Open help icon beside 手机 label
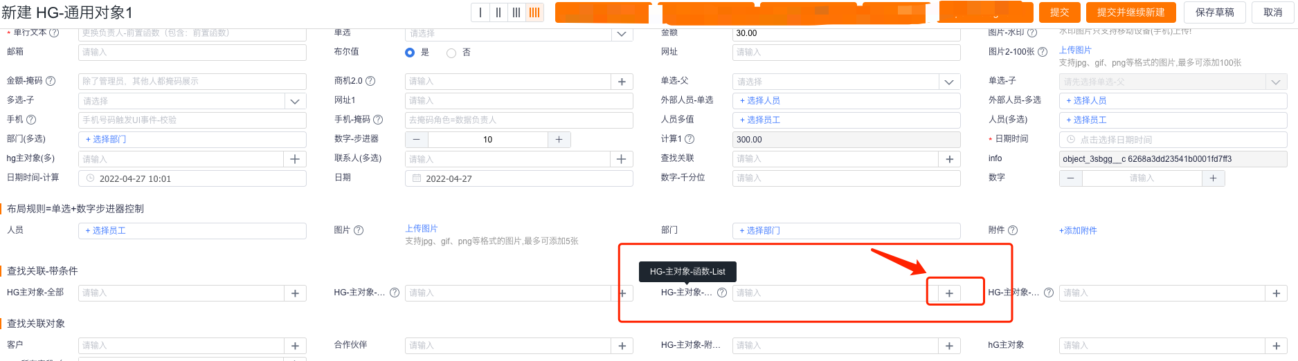 [31, 120]
